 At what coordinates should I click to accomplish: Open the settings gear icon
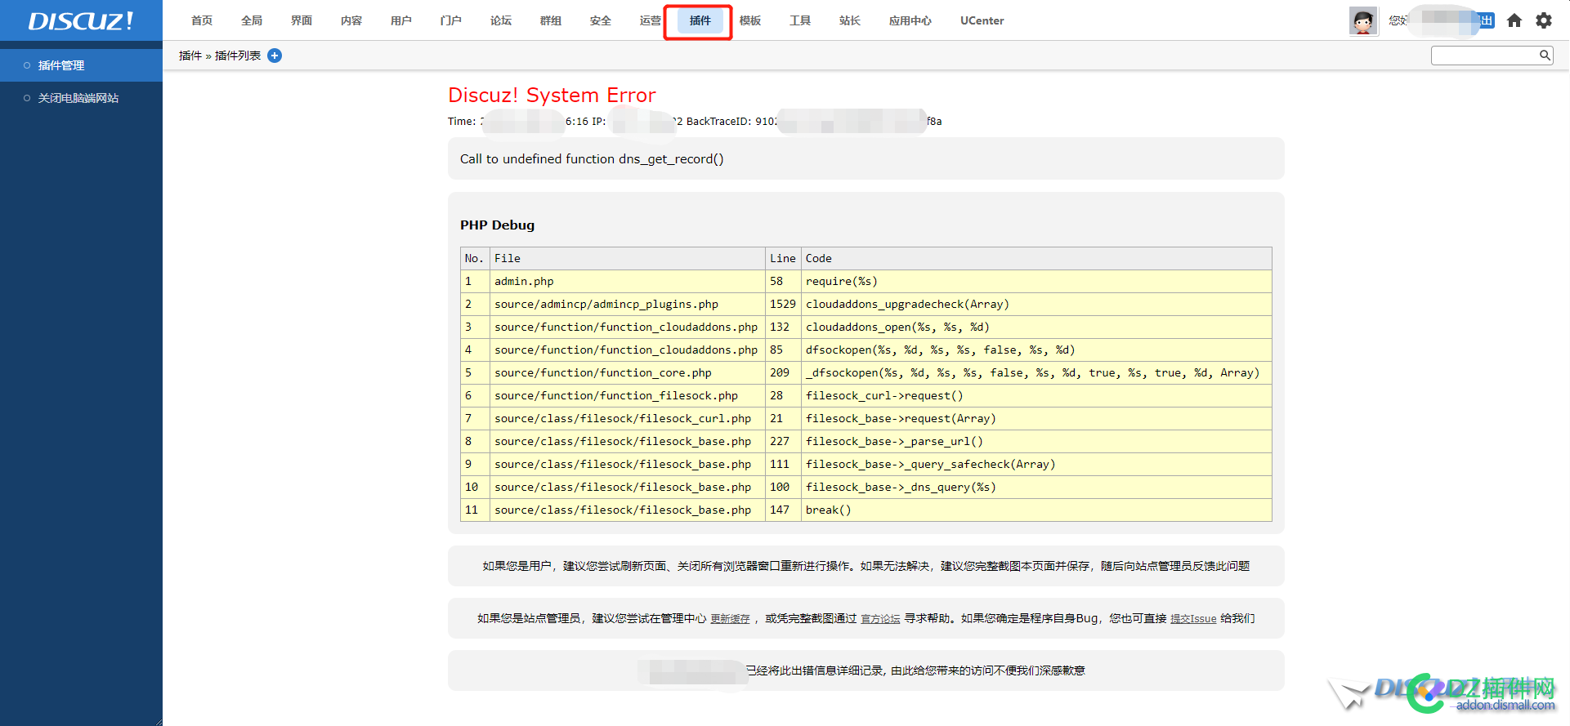(x=1544, y=20)
